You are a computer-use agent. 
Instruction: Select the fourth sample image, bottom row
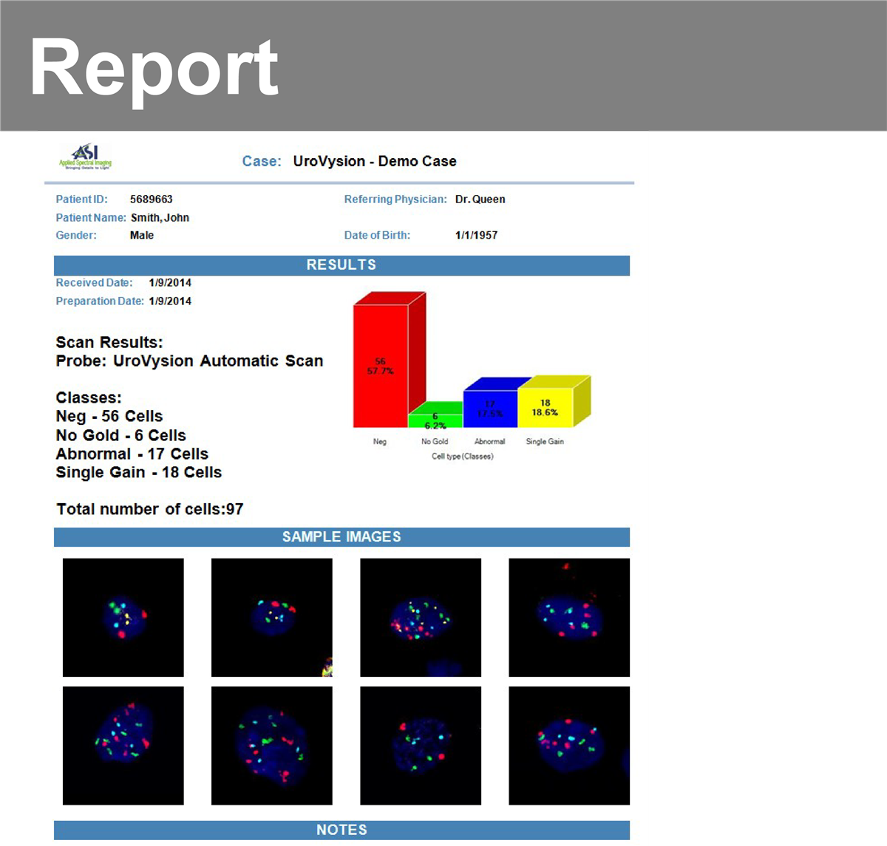(x=569, y=746)
